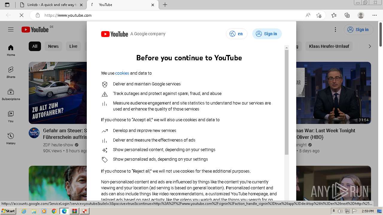Open Subscriptions in the sidebar
Image resolution: width=383 pixels, height=215 pixels.
click(x=11, y=95)
